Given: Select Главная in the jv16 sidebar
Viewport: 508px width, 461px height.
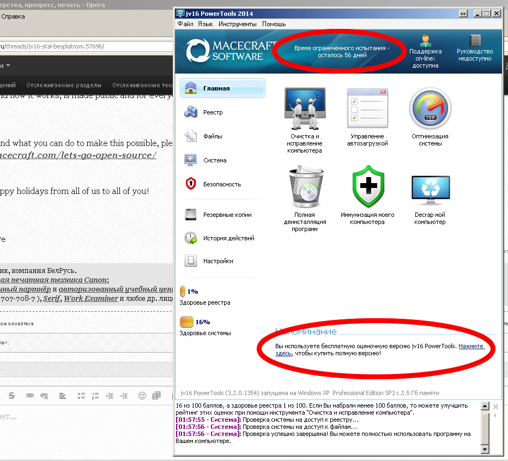Looking at the screenshot, I should click(x=222, y=88).
